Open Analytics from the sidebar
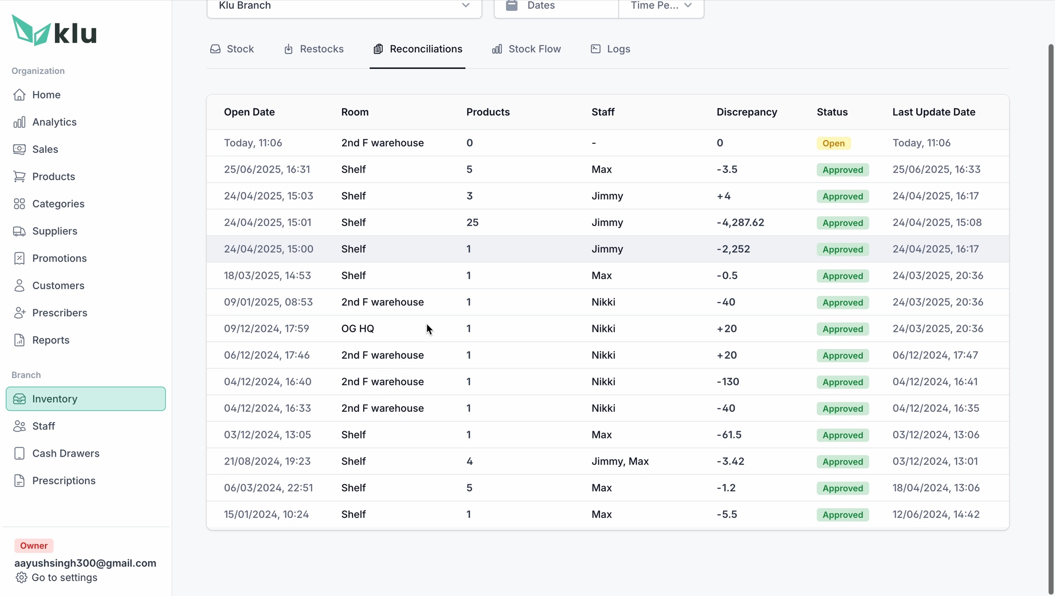Screen dimensions: 1055x596 86,122
